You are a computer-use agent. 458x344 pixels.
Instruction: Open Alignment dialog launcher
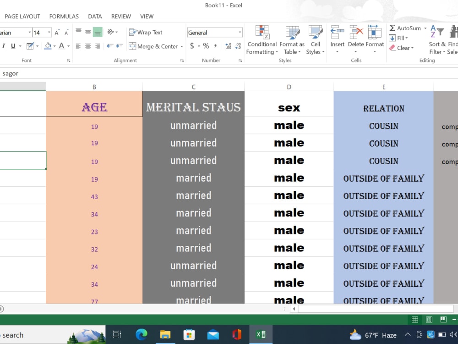click(182, 61)
